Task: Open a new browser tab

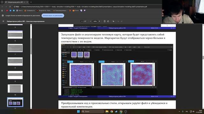Action: click(31, 2)
